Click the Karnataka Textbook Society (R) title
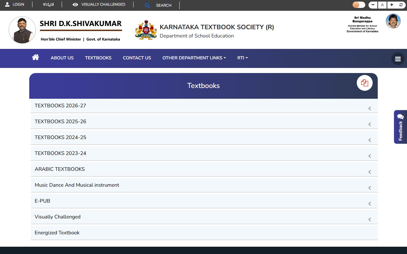Image resolution: width=407 pixels, height=254 pixels. (x=217, y=27)
